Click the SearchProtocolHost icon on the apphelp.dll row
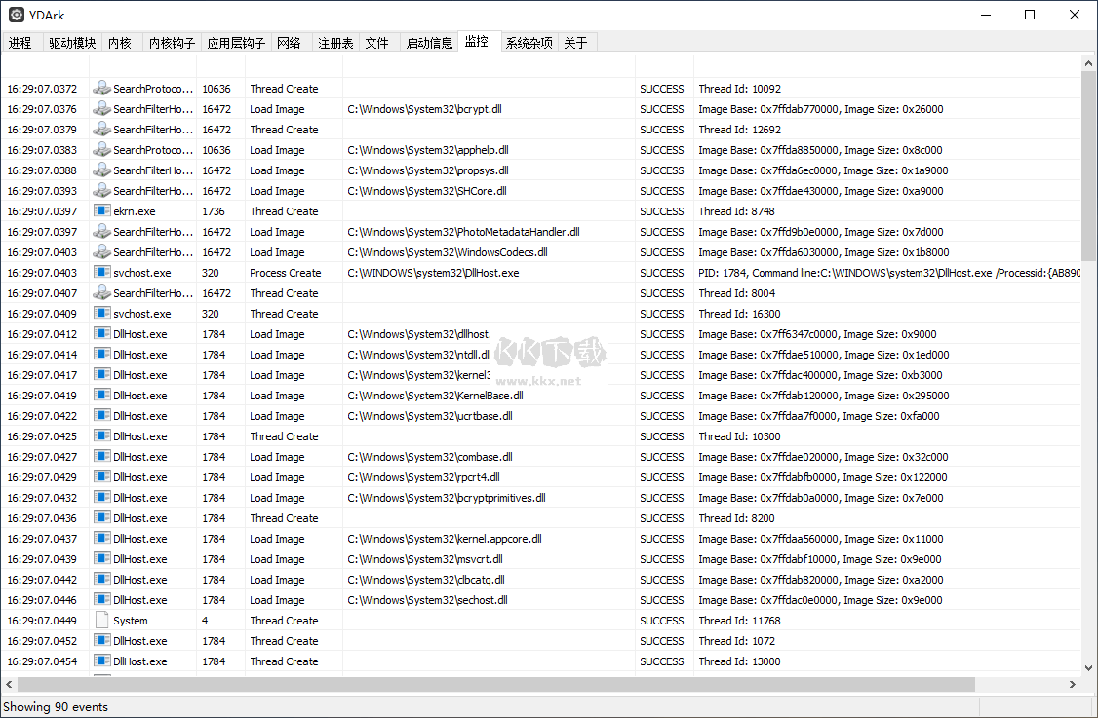1098x718 pixels. coord(101,150)
